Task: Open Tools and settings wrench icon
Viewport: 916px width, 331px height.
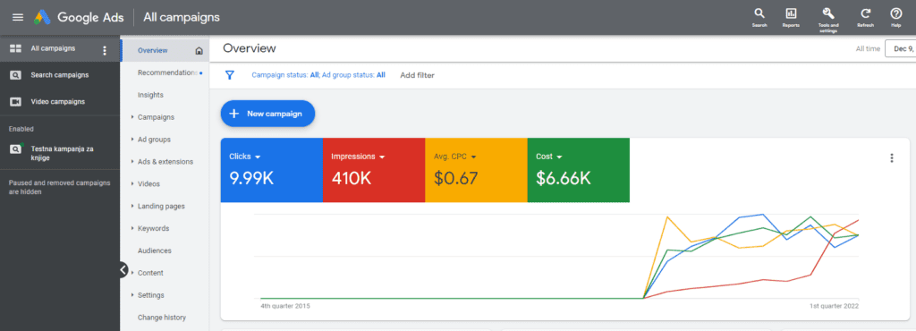Action: pos(827,13)
